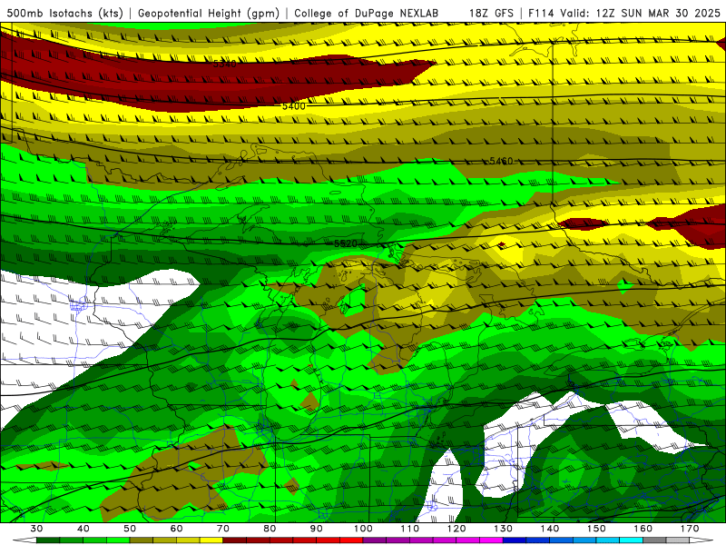Select the 5520 height contour label
The width and height of the screenshot is (726, 545).
tap(346, 243)
